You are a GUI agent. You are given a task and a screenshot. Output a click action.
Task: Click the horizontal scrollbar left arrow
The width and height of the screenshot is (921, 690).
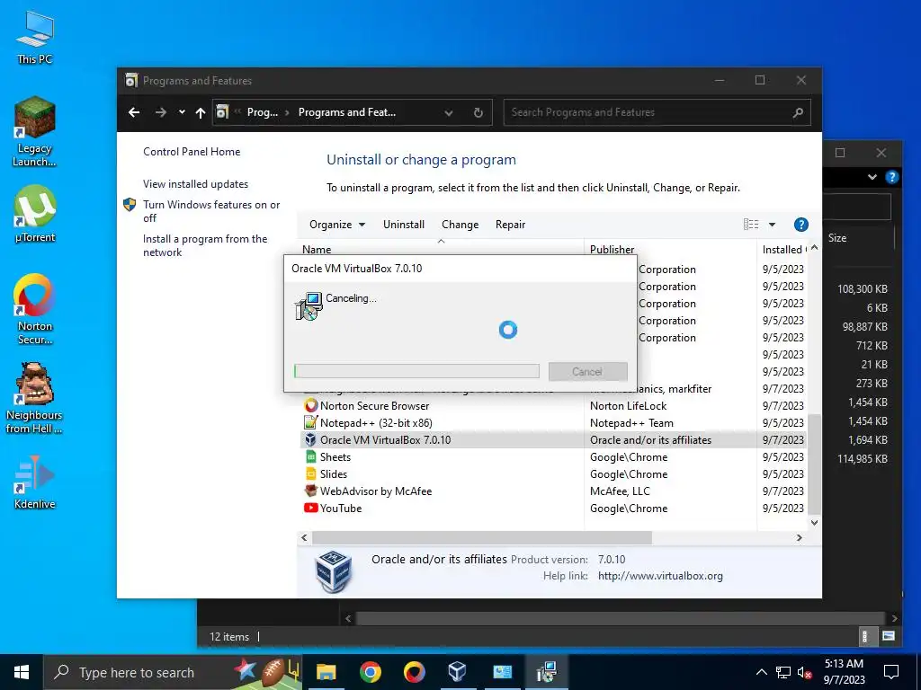pos(304,537)
